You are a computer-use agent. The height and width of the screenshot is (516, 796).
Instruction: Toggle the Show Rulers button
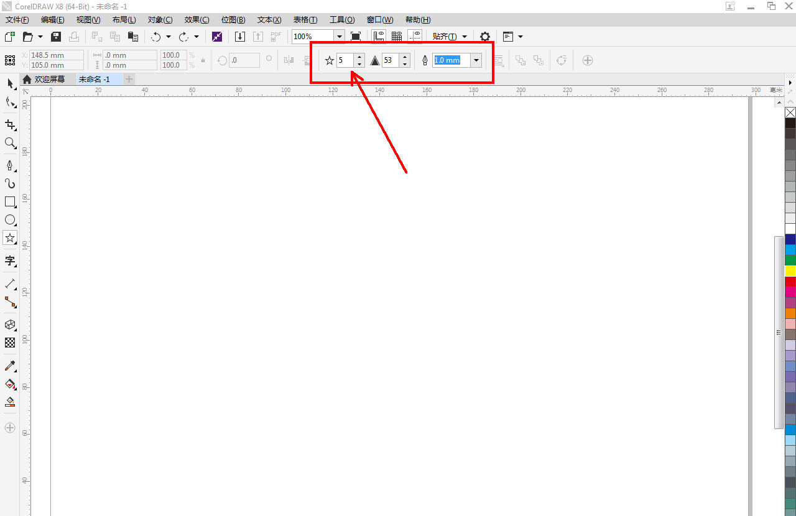[379, 37]
